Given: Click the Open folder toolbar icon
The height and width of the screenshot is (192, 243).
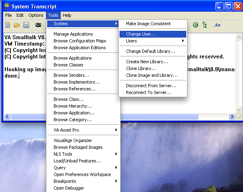Looking at the screenshot, I should (17, 25).
